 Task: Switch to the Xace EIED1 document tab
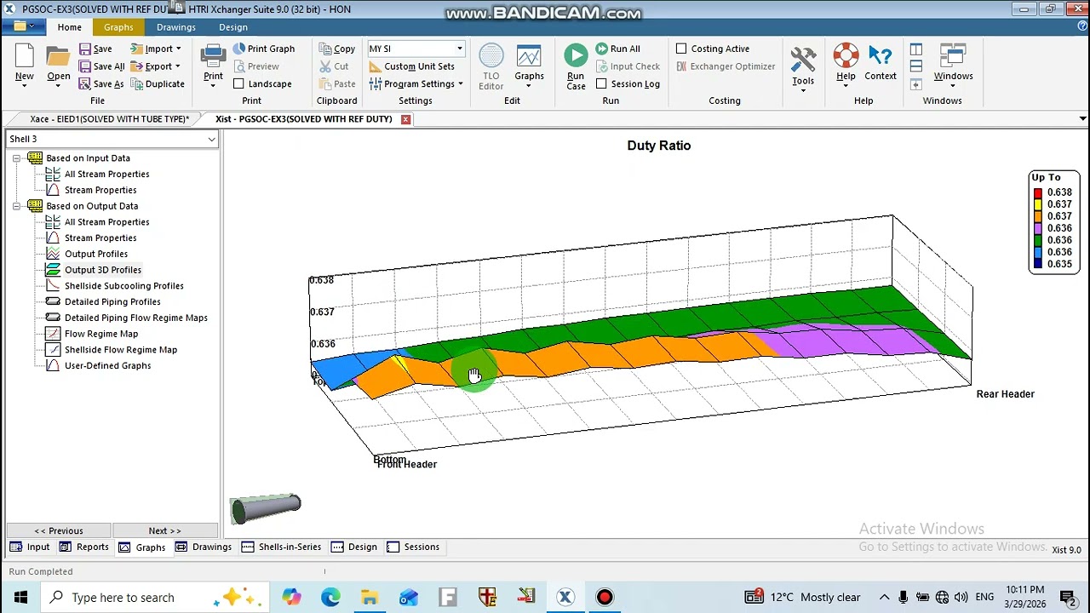point(109,119)
